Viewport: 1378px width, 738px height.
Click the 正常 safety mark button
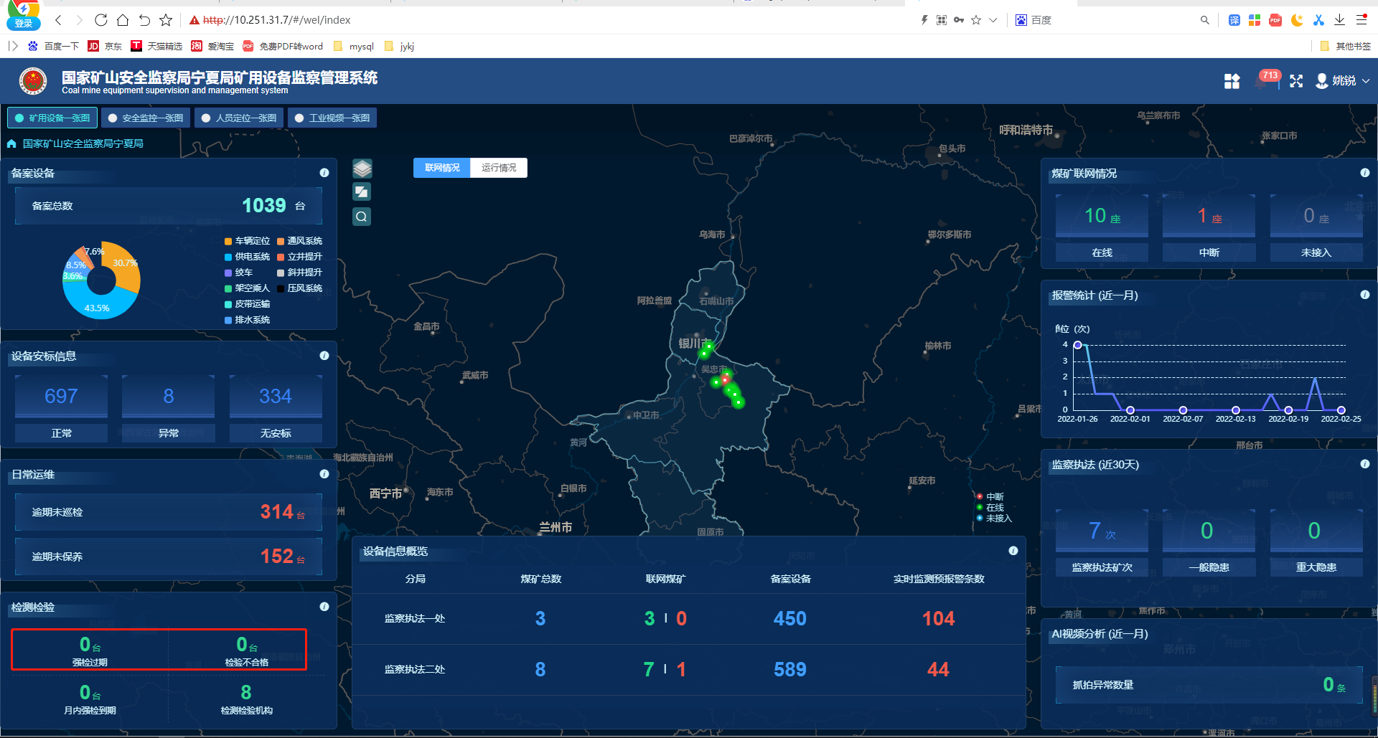(x=61, y=433)
